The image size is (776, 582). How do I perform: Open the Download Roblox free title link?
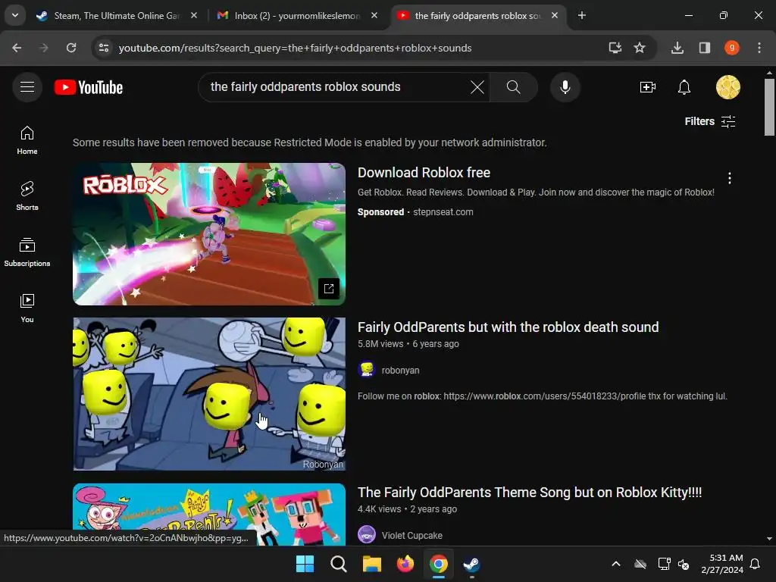click(424, 173)
